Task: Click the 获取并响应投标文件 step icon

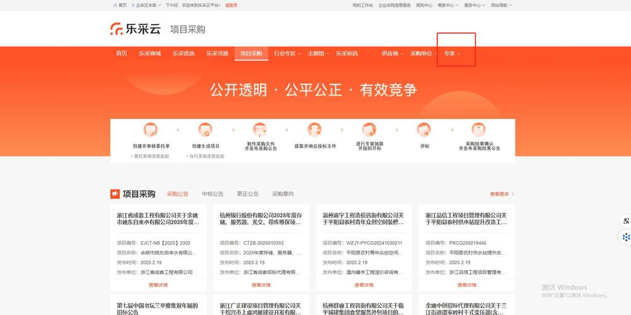Action: pos(315,130)
